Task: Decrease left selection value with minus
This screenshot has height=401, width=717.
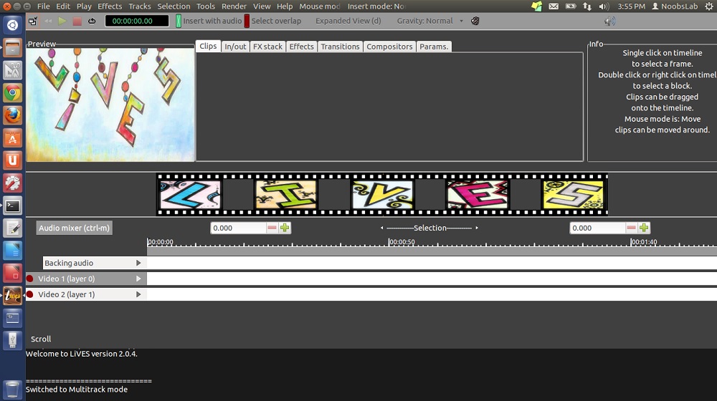Action: pos(272,228)
